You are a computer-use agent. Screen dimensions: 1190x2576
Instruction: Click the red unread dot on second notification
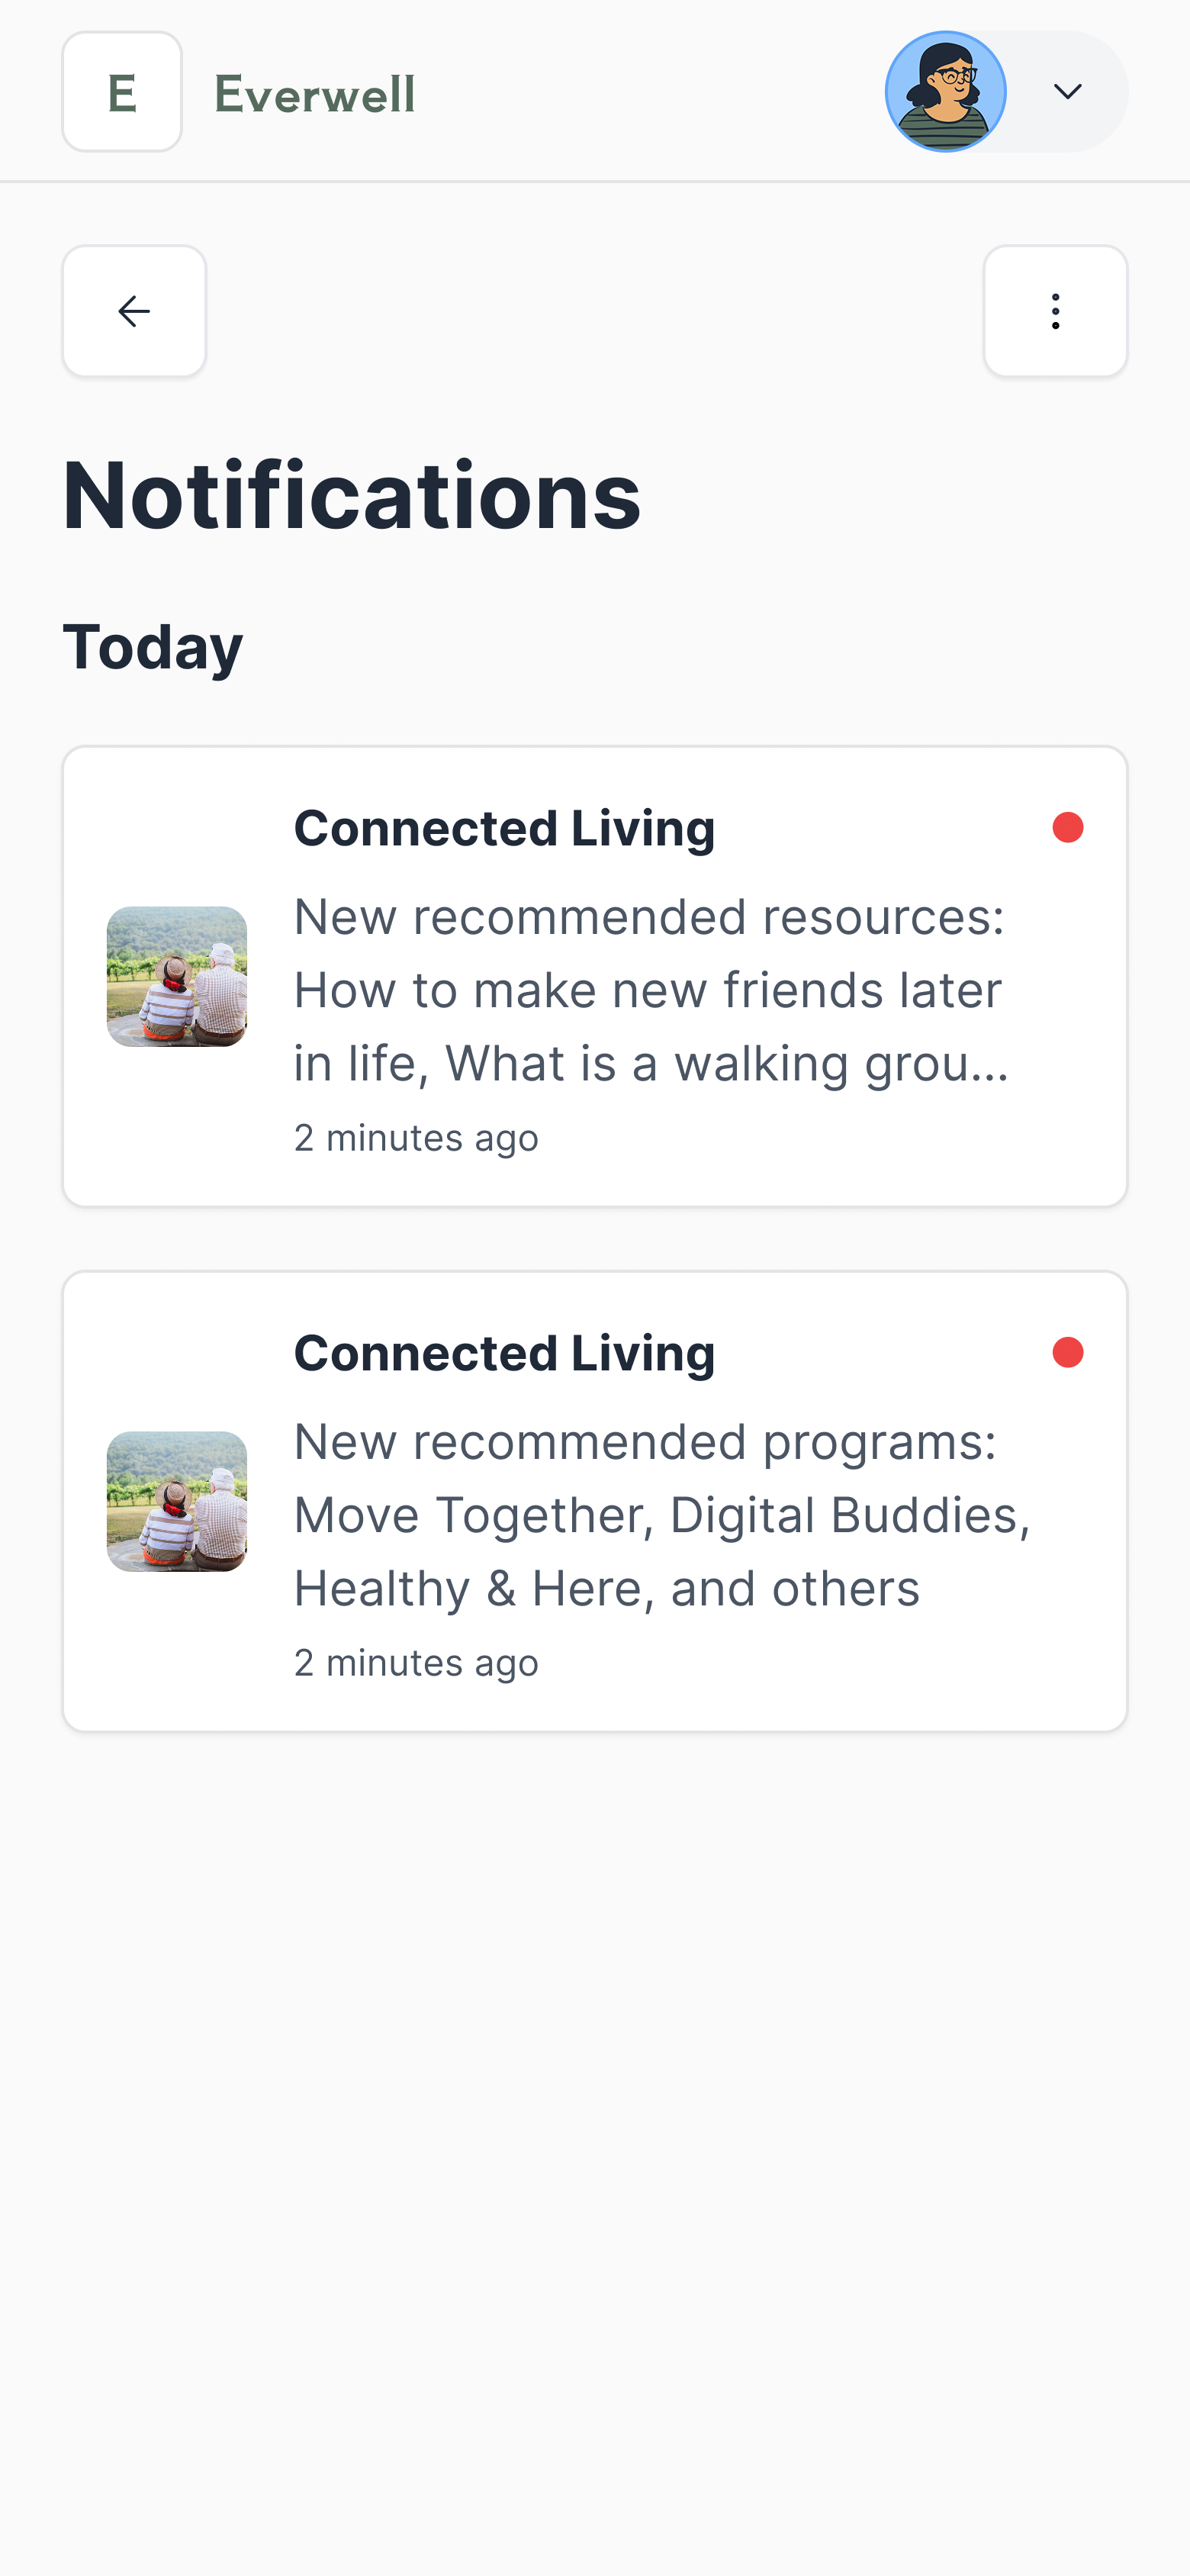[1069, 1352]
